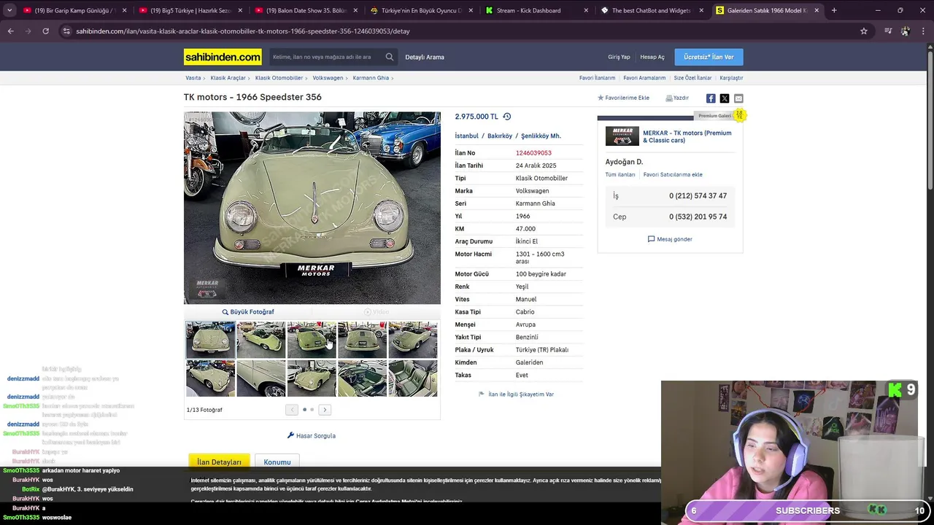Bookmark this page with star icon
The image size is (934, 525).
(864, 31)
